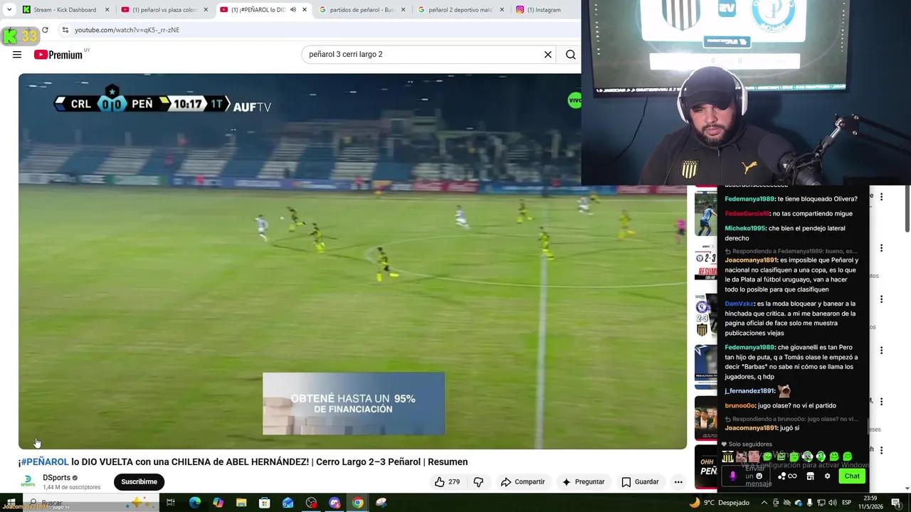The image size is (911, 512).
Task: Mute the tab via its audio speaker icon
Action: [x=293, y=10]
